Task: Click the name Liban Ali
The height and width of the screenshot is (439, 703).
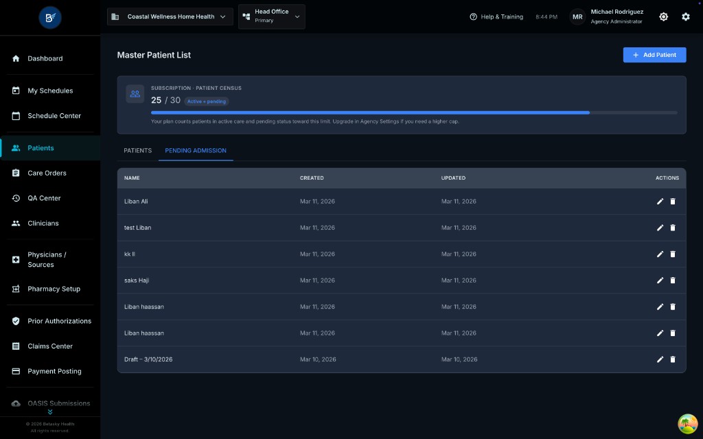Action: 136,201
